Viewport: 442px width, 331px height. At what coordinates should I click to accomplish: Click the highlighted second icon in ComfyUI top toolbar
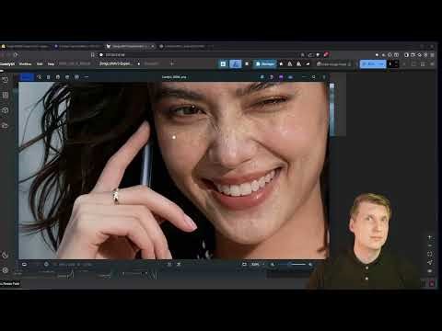(x=236, y=63)
